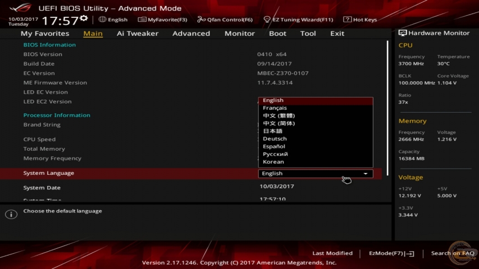Open the My Favorites tab
The height and width of the screenshot is (269, 479).
click(x=45, y=33)
